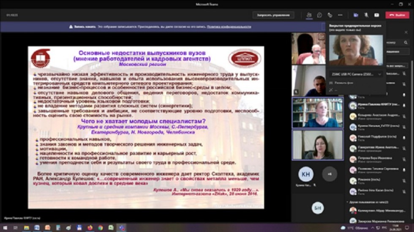Click the БН participant avatar tile

[318, 208]
